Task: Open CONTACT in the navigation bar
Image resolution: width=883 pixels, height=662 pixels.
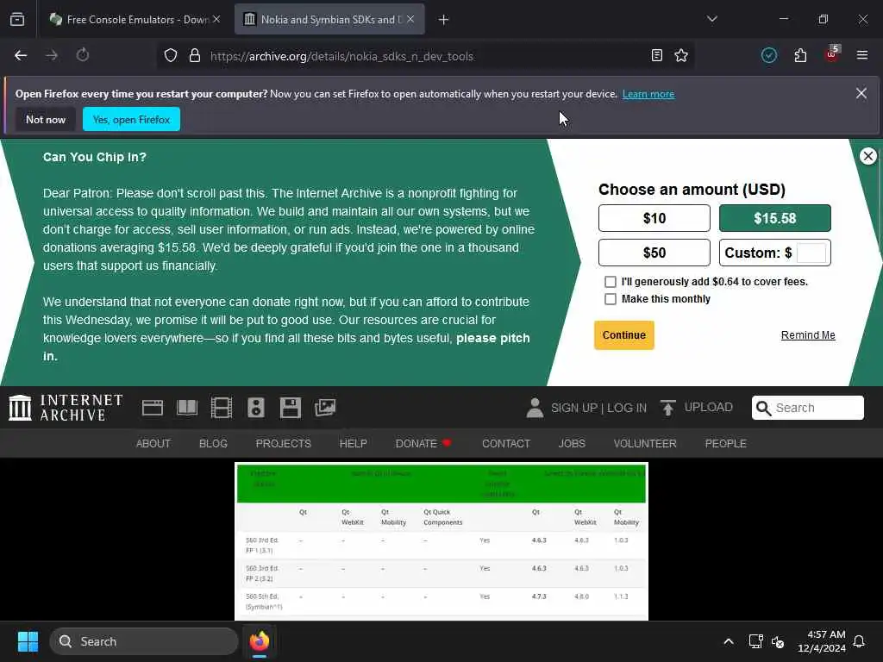Action: 506,444
